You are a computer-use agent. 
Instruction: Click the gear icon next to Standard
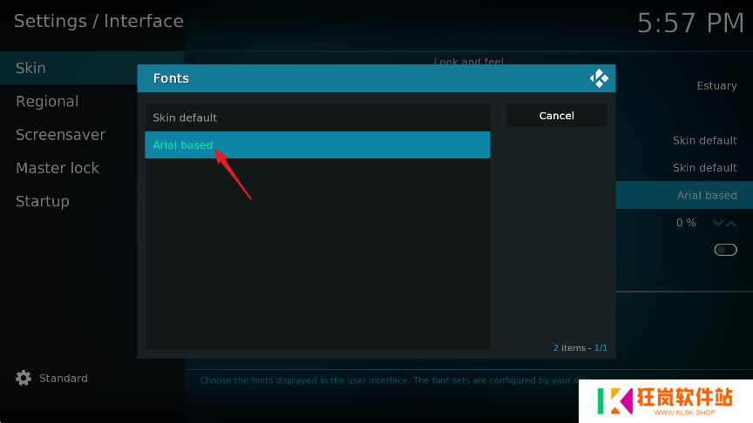(24, 379)
